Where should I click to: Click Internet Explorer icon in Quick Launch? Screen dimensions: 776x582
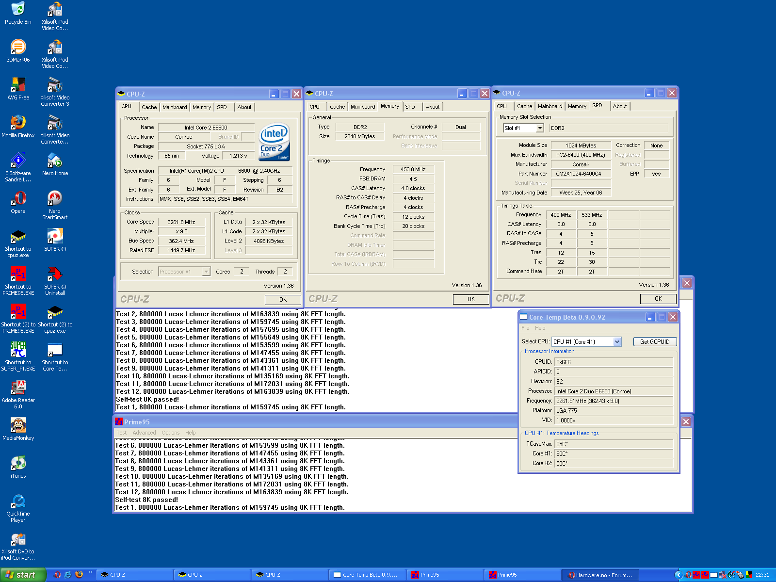tap(68, 575)
